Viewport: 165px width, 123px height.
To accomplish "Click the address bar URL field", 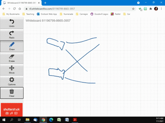I will tap(79, 9).
